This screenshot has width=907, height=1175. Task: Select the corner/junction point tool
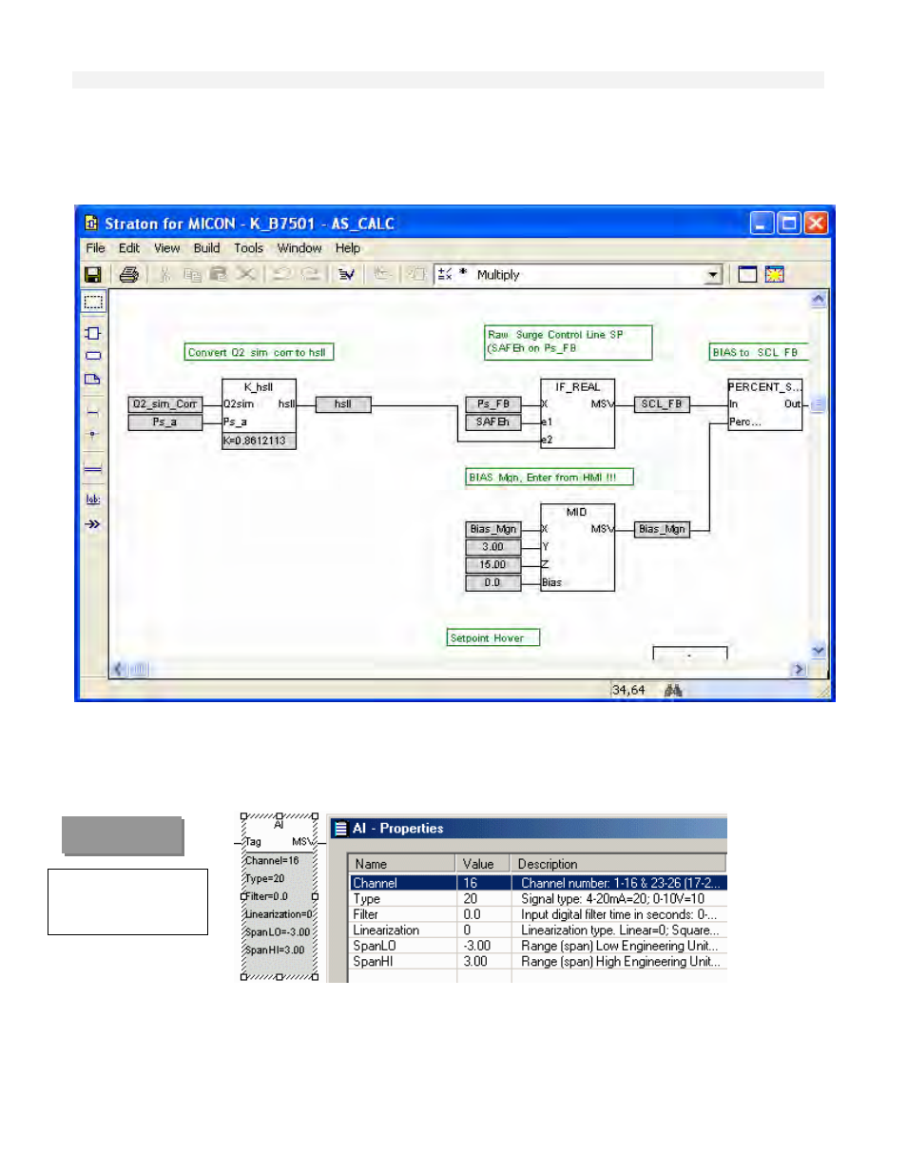pos(93,434)
